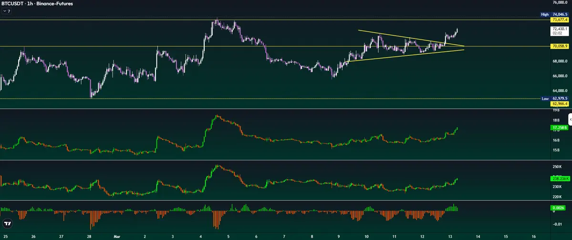Click the 16B tick on the indicator axis

coord(556,140)
